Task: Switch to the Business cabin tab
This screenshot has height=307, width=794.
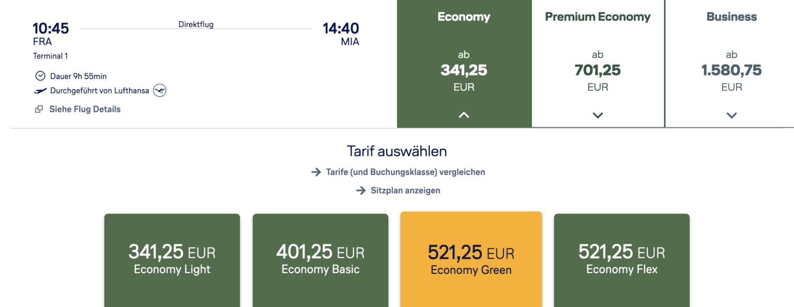Action: click(x=731, y=17)
